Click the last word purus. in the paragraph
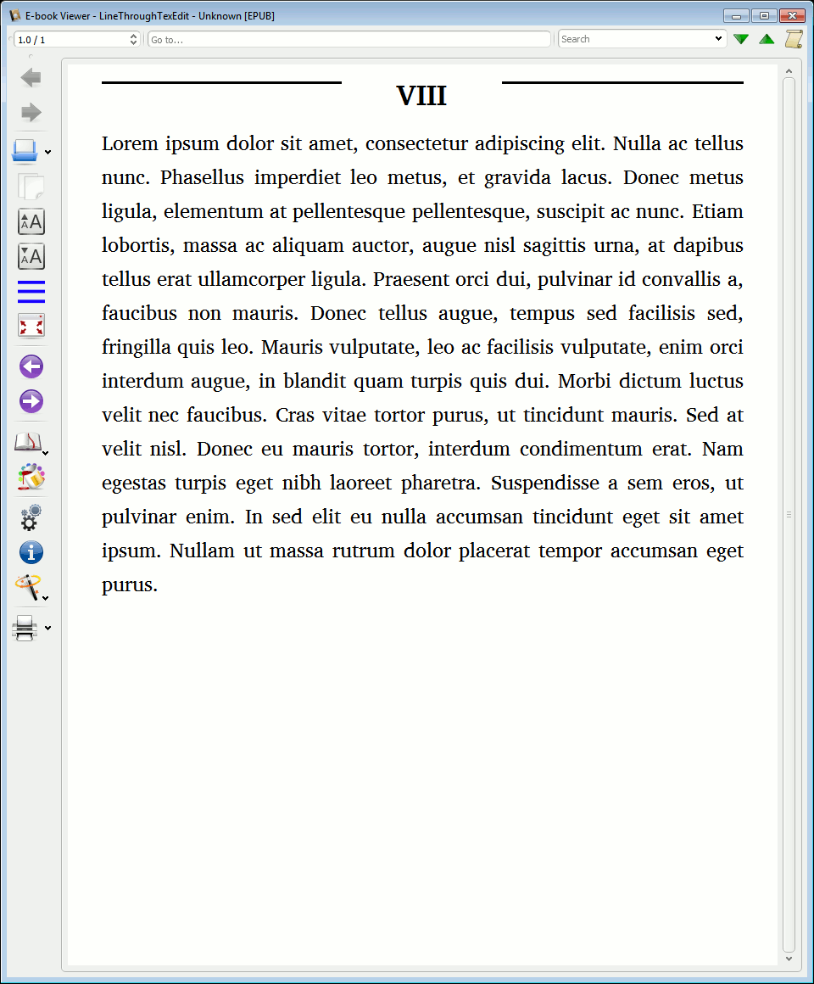The width and height of the screenshot is (814, 984). click(x=130, y=585)
